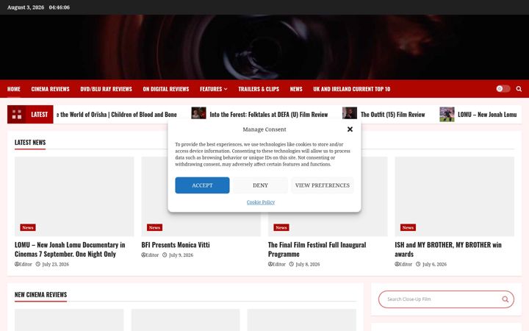Viewport: 529px width, 331px height.
Task: Click the Editor author link under BFI Presents
Action: [x=150, y=255]
